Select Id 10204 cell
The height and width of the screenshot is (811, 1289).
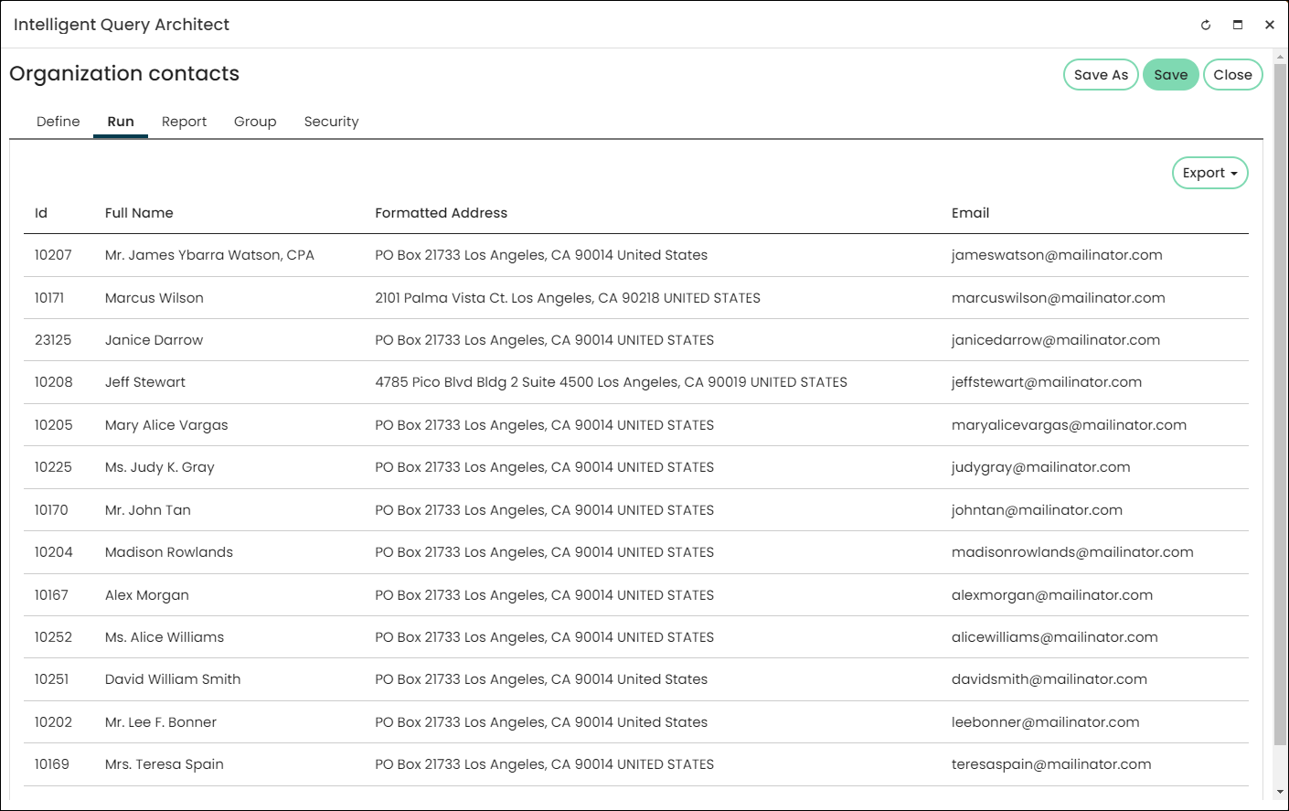coord(54,552)
